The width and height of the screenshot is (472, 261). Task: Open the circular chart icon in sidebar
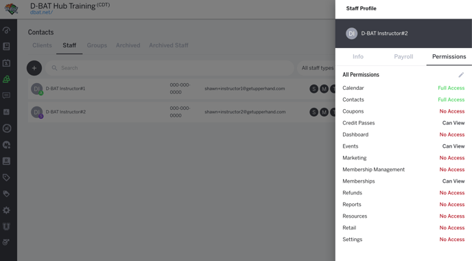6,128
